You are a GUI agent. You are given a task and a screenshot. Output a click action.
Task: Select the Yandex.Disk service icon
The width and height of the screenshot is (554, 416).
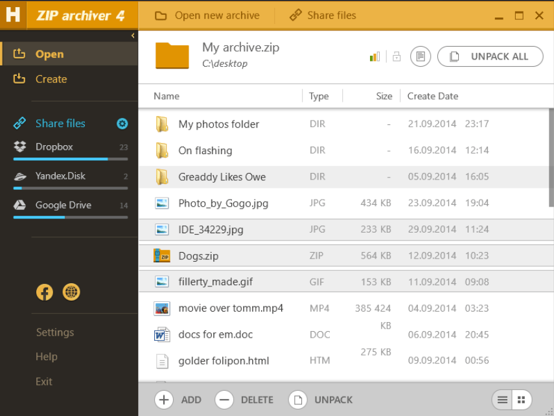tap(20, 176)
